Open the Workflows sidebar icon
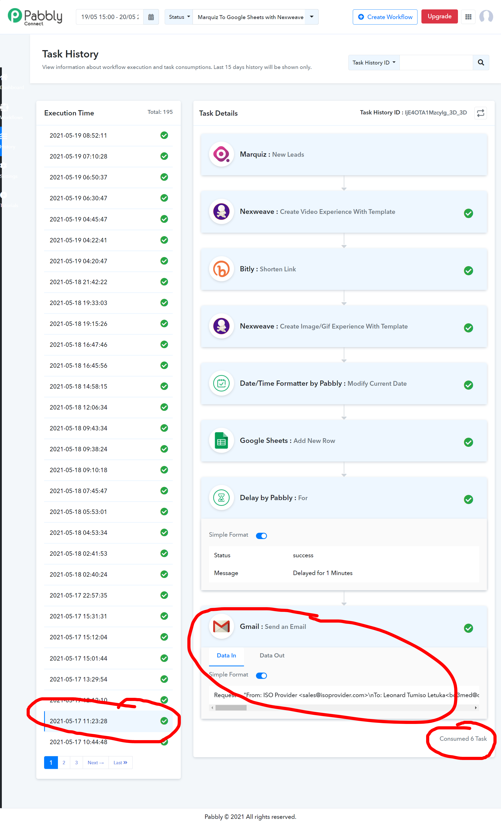The height and width of the screenshot is (825, 501). 5,108
